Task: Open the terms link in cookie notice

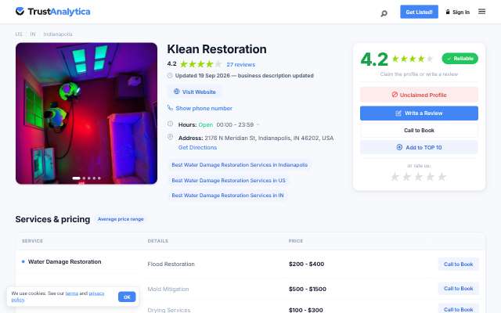Action: 71,293
